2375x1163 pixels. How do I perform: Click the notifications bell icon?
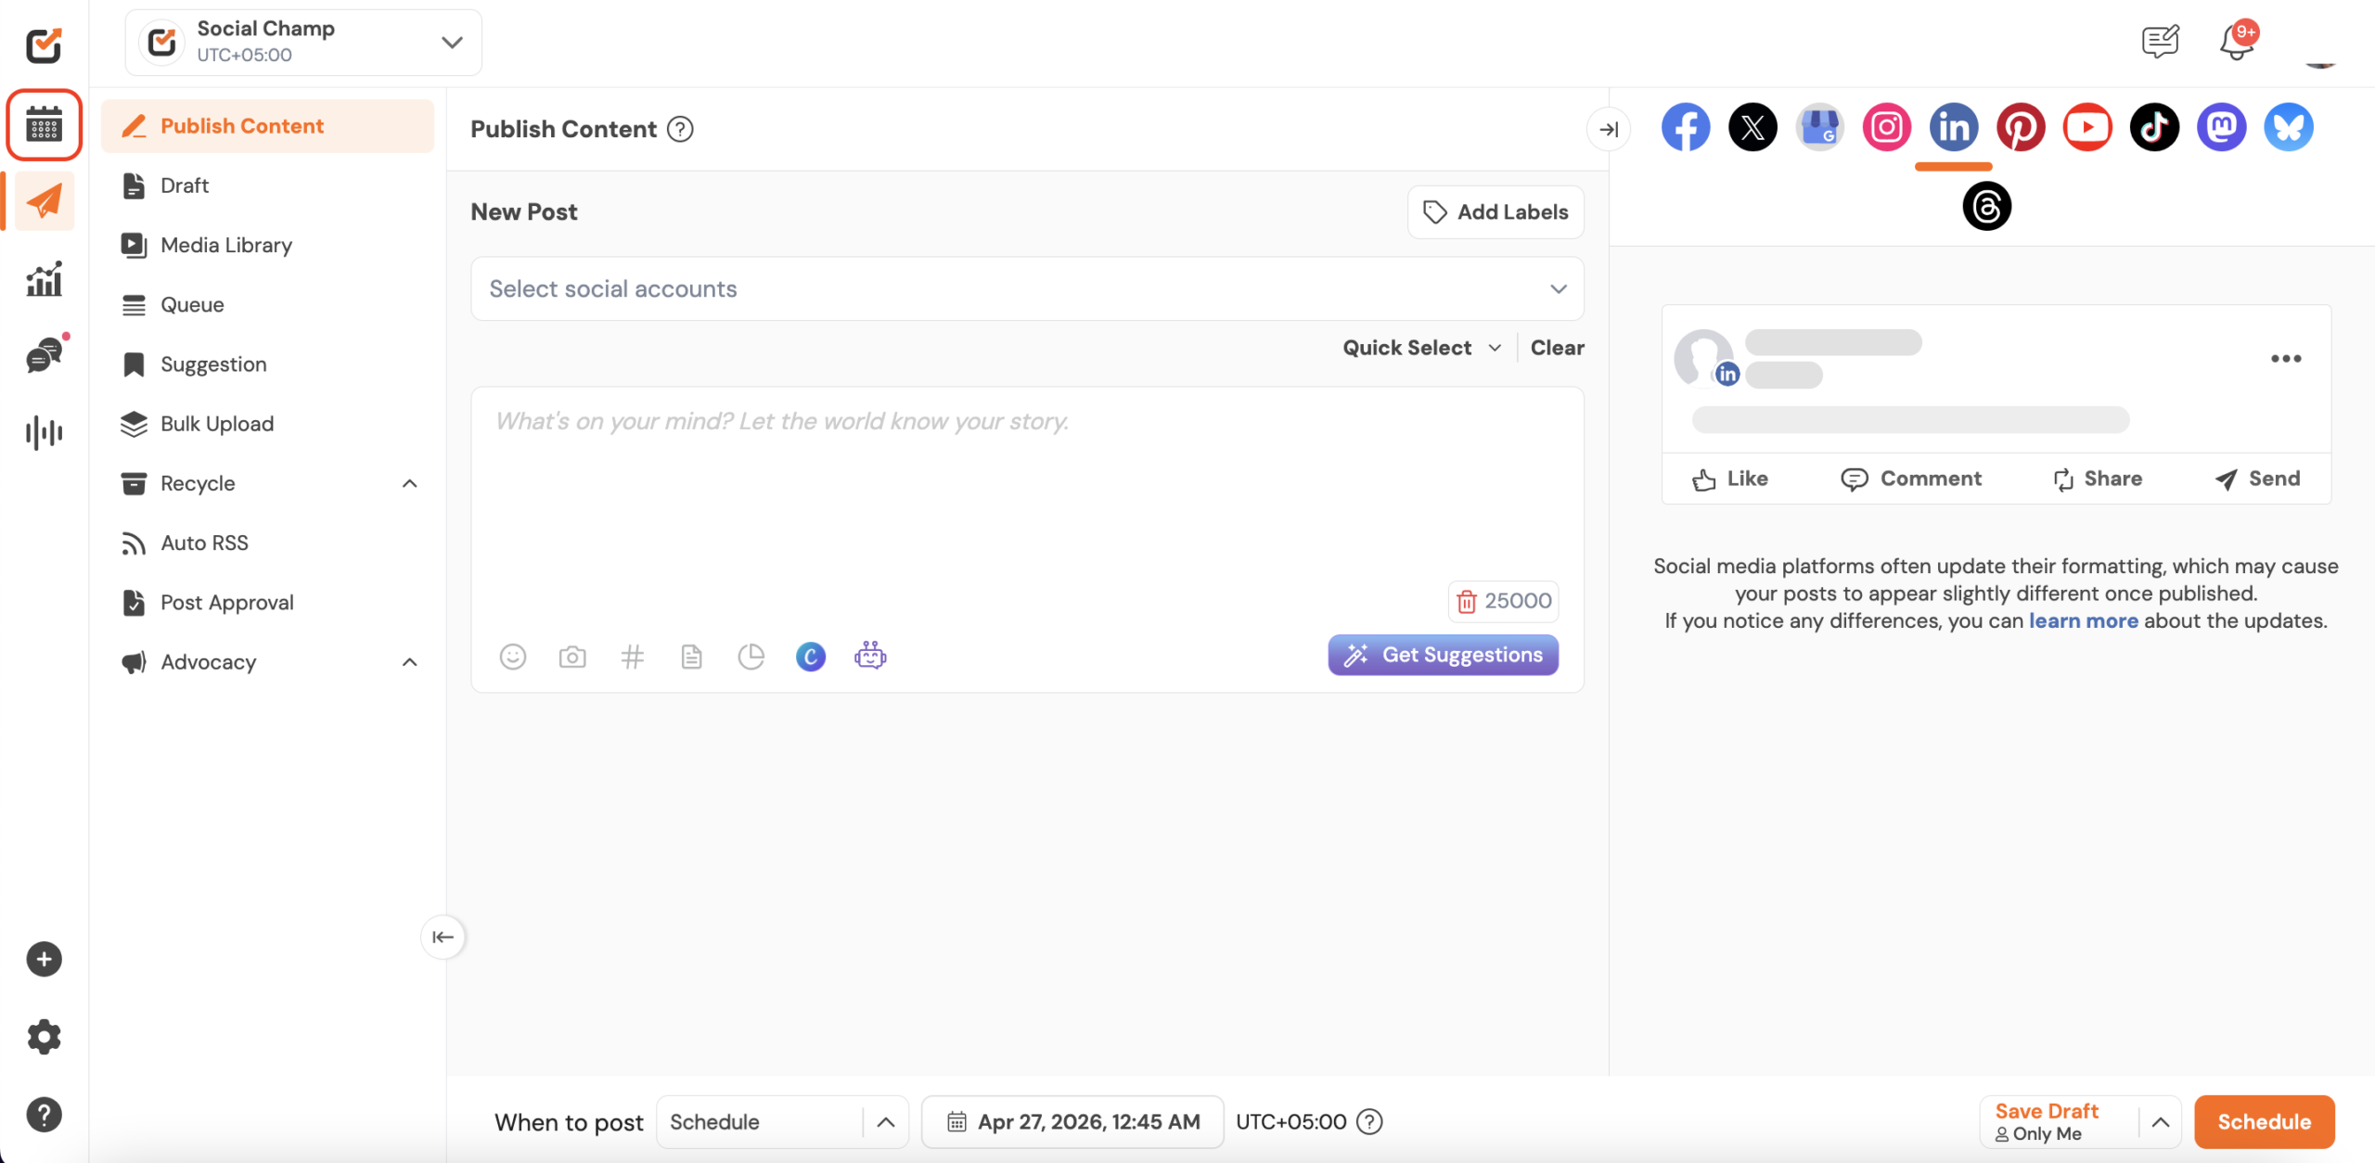2237,42
